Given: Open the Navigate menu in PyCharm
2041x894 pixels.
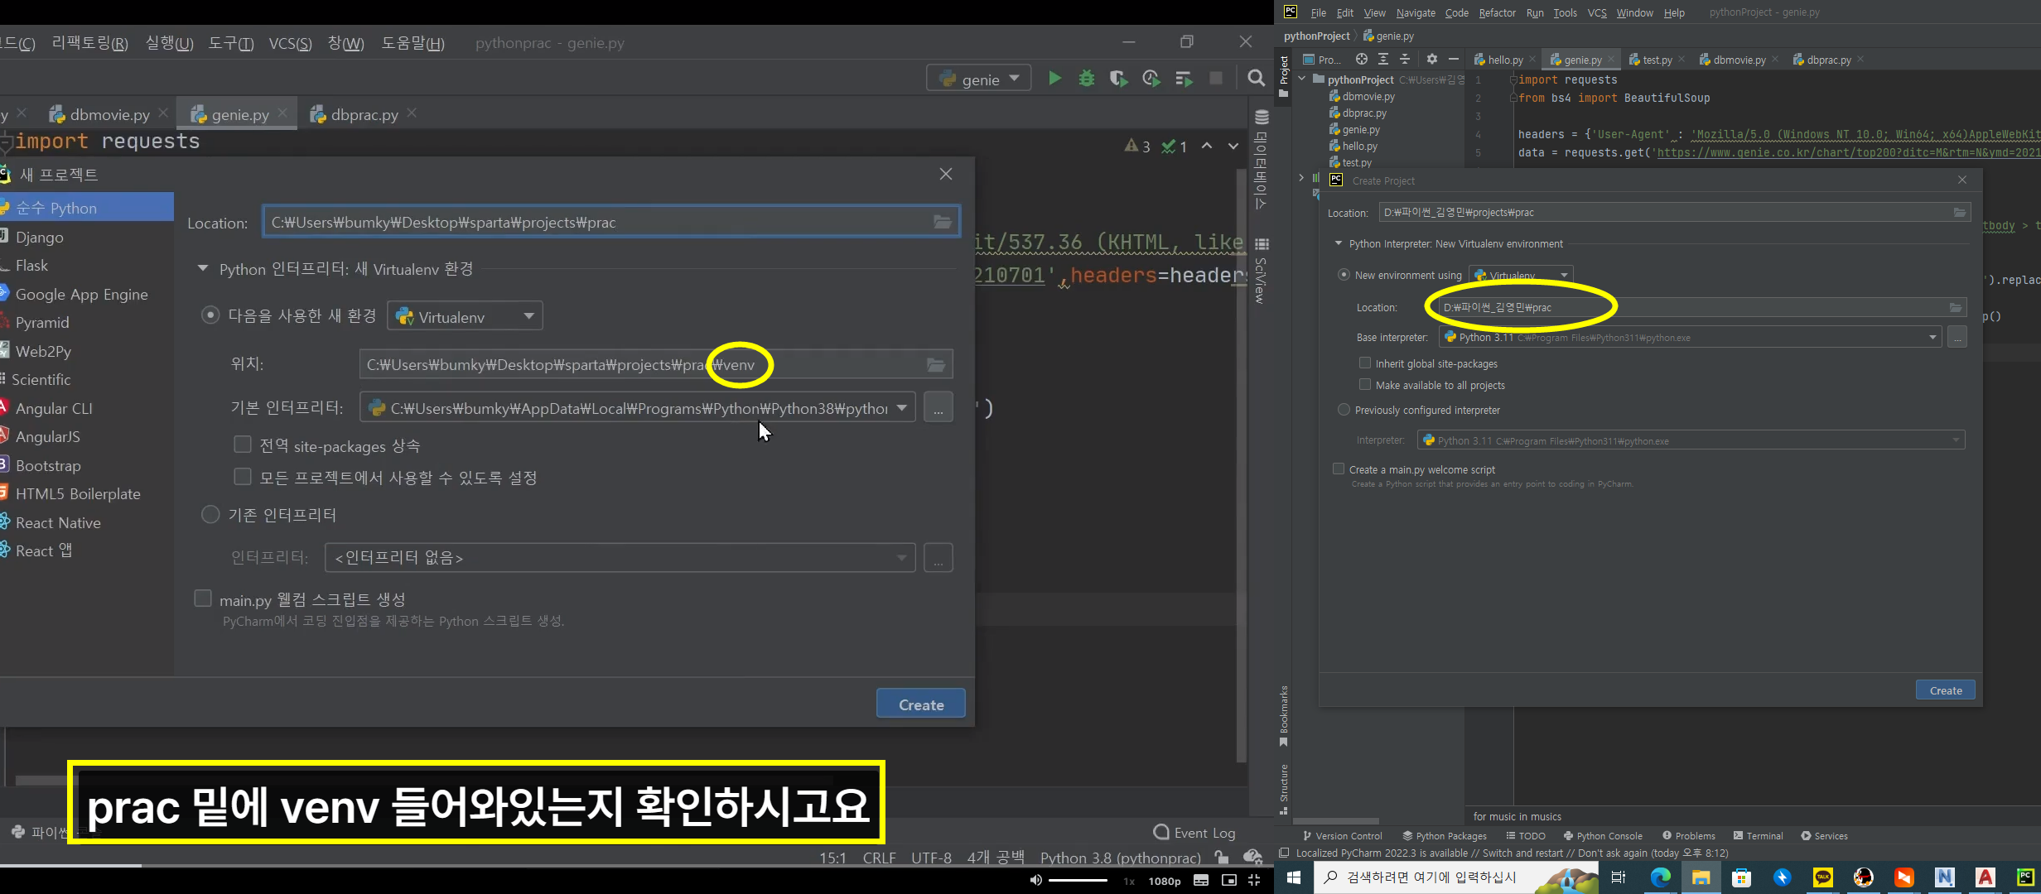Looking at the screenshot, I should click(x=1416, y=12).
